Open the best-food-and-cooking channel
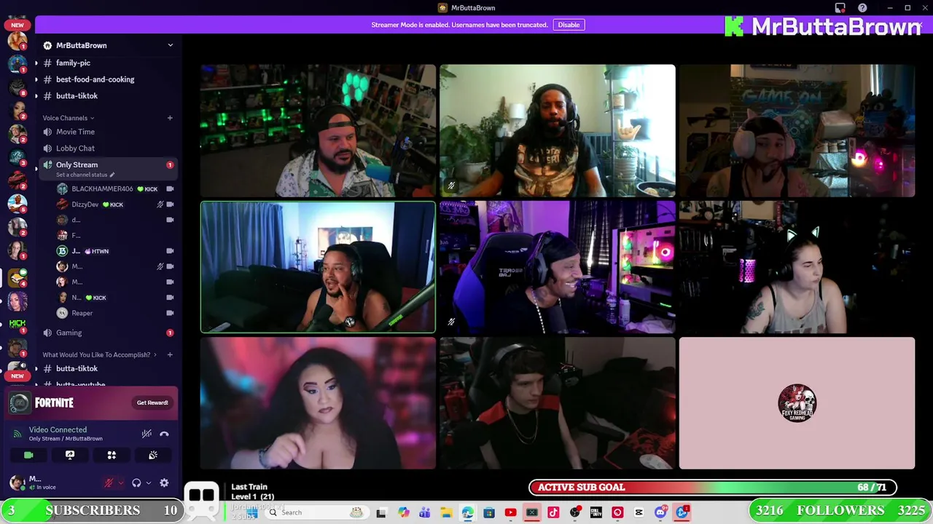 click(x=108, y=79)
